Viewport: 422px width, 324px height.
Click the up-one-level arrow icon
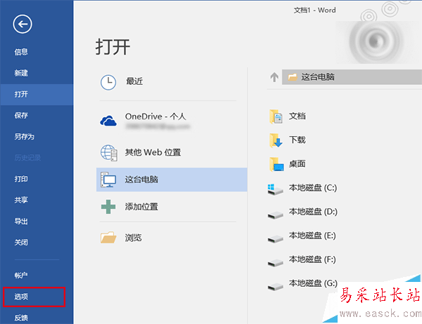tap(274, 77)
